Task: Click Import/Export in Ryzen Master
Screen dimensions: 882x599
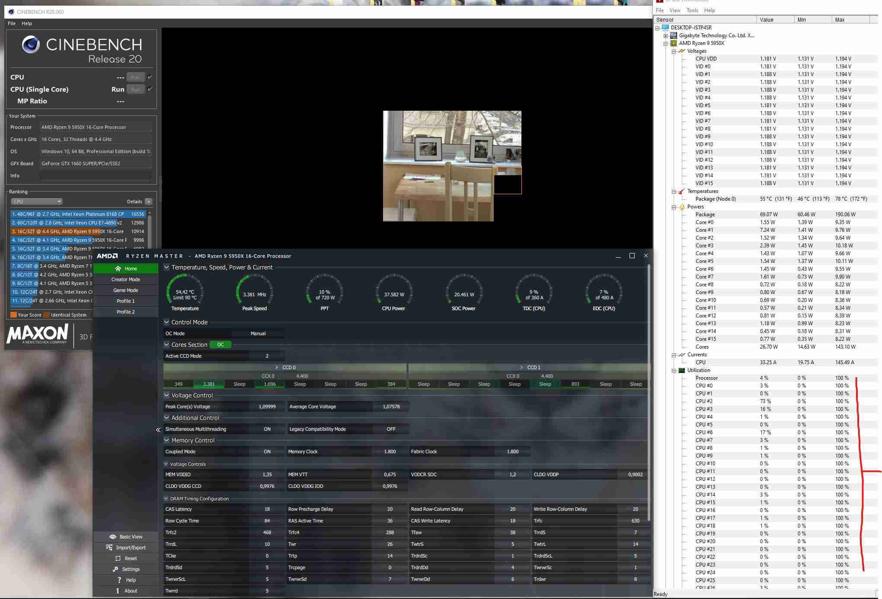Action: 126,548
